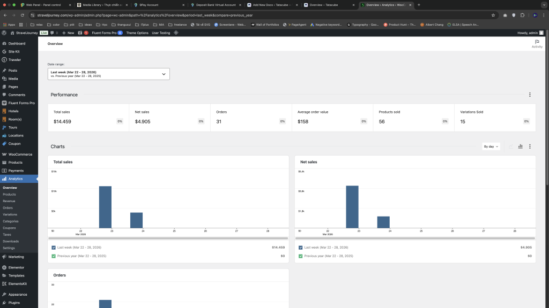This screenshot has height=308, width=549.
Task: Open Revenue under Analytics submenu
Action: [9, 201]
